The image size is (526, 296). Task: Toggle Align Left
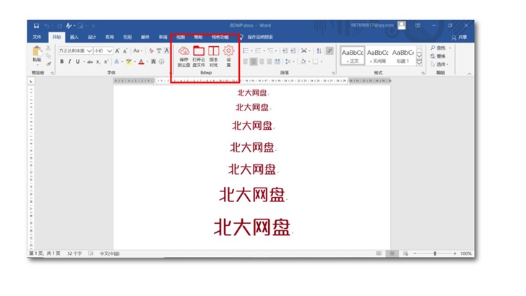[x=246, y=61]
